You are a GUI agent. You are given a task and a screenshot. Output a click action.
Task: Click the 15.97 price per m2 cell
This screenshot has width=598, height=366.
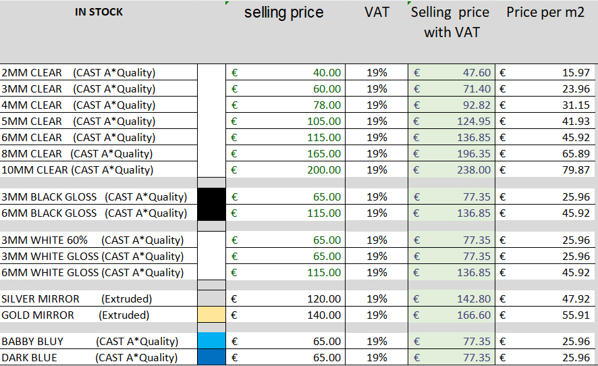[546, 73]
